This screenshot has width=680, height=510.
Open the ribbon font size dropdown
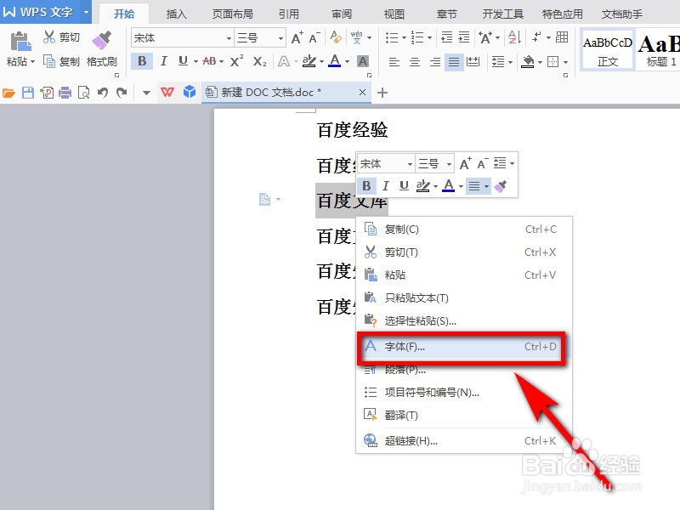click(280, 38)
